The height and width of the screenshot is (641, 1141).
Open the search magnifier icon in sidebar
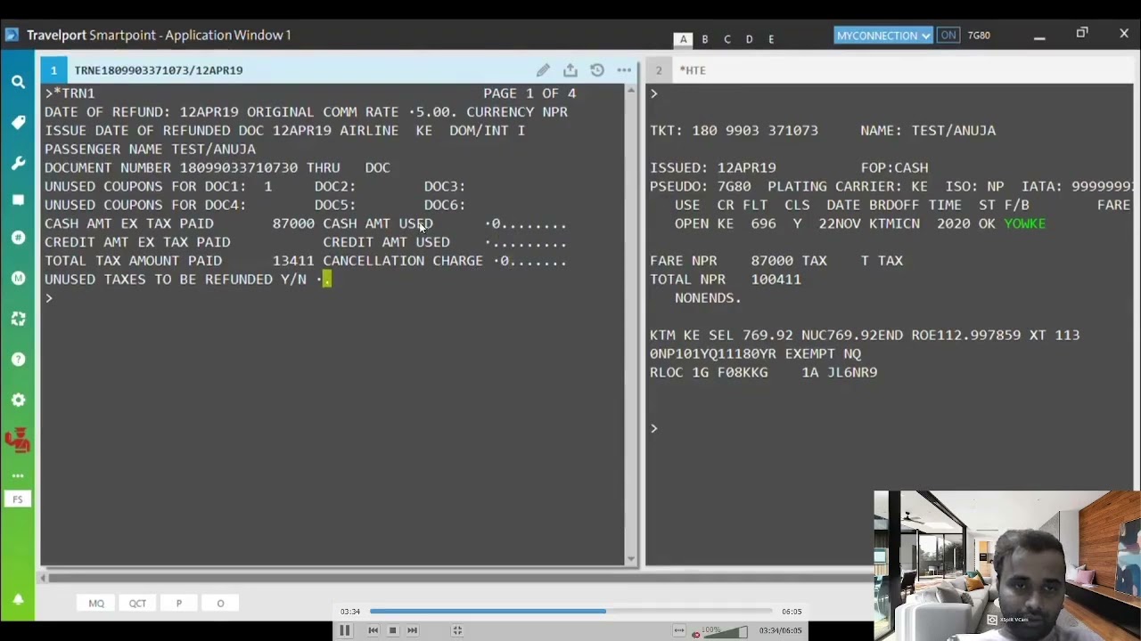18,82
